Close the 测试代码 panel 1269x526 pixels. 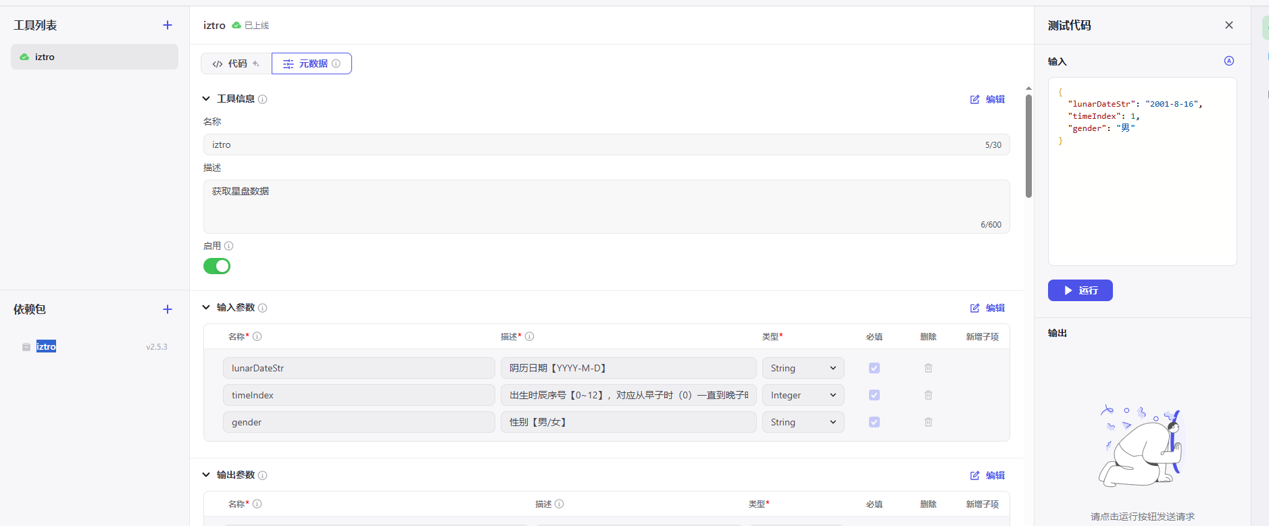(1228, 25)
